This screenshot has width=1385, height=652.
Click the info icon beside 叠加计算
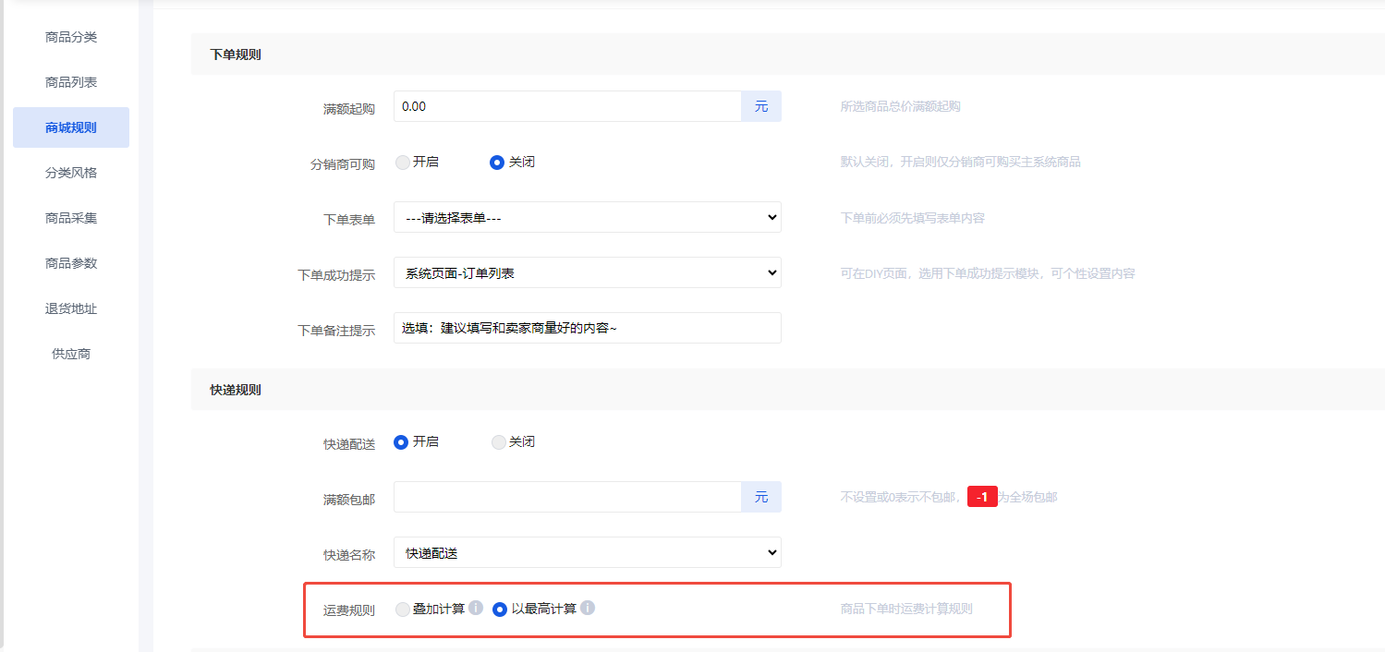point(476,609)
